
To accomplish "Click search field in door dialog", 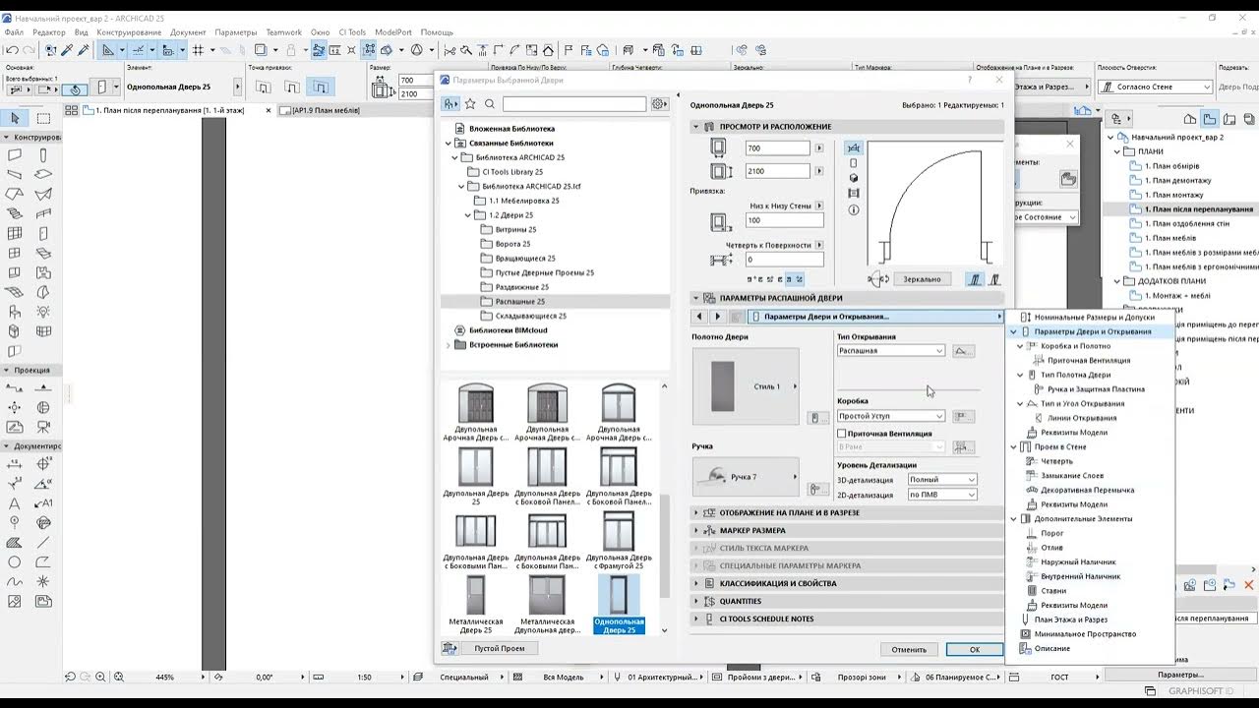I will tap(574, 103).
